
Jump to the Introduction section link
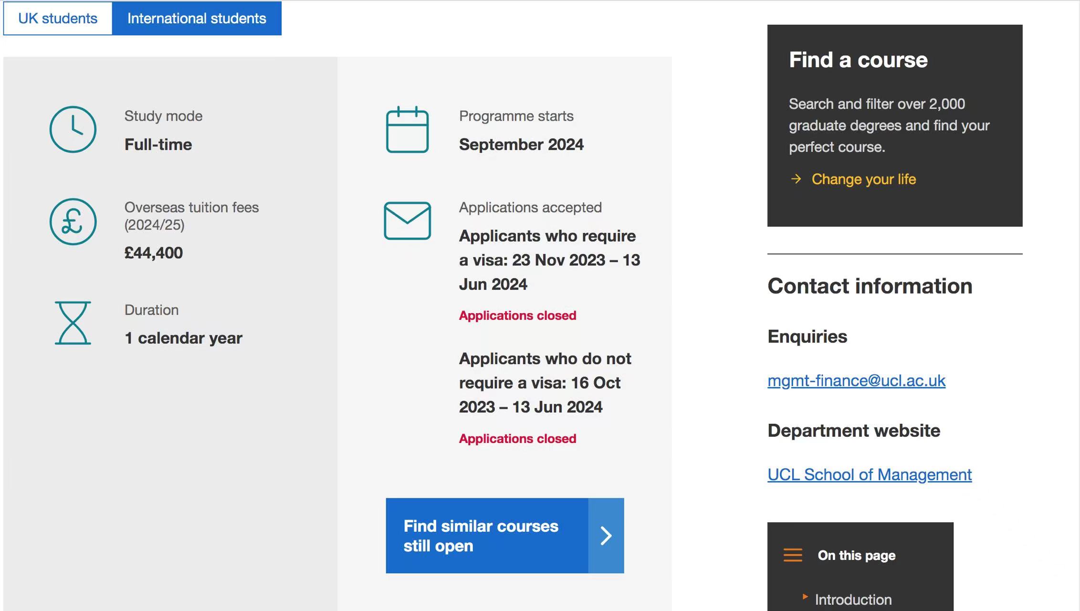point(853,600)
